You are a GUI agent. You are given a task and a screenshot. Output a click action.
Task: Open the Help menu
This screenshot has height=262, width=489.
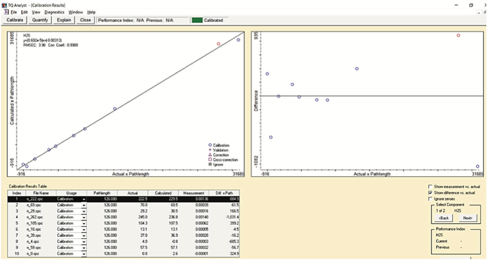(91, 12)
